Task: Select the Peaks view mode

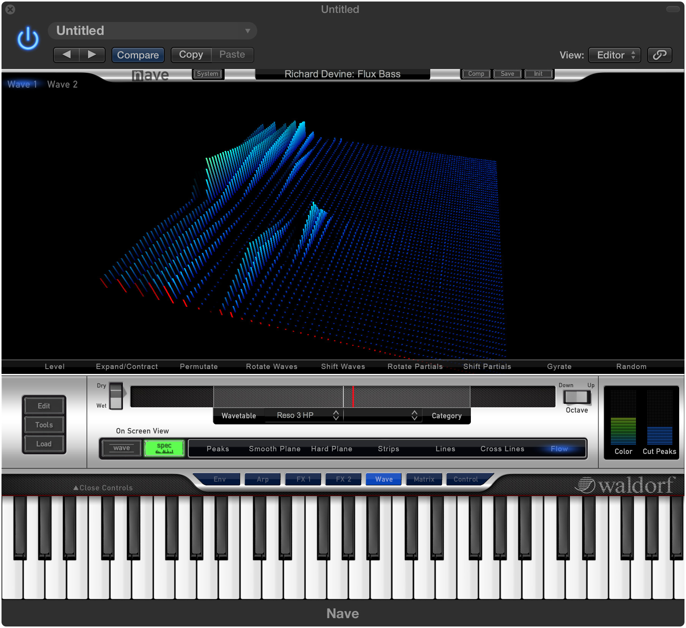Action: [x=218, y=449]
